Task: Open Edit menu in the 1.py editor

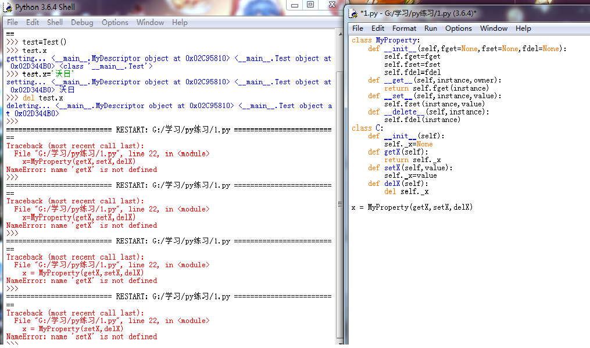Action: [x=378, y=28]
